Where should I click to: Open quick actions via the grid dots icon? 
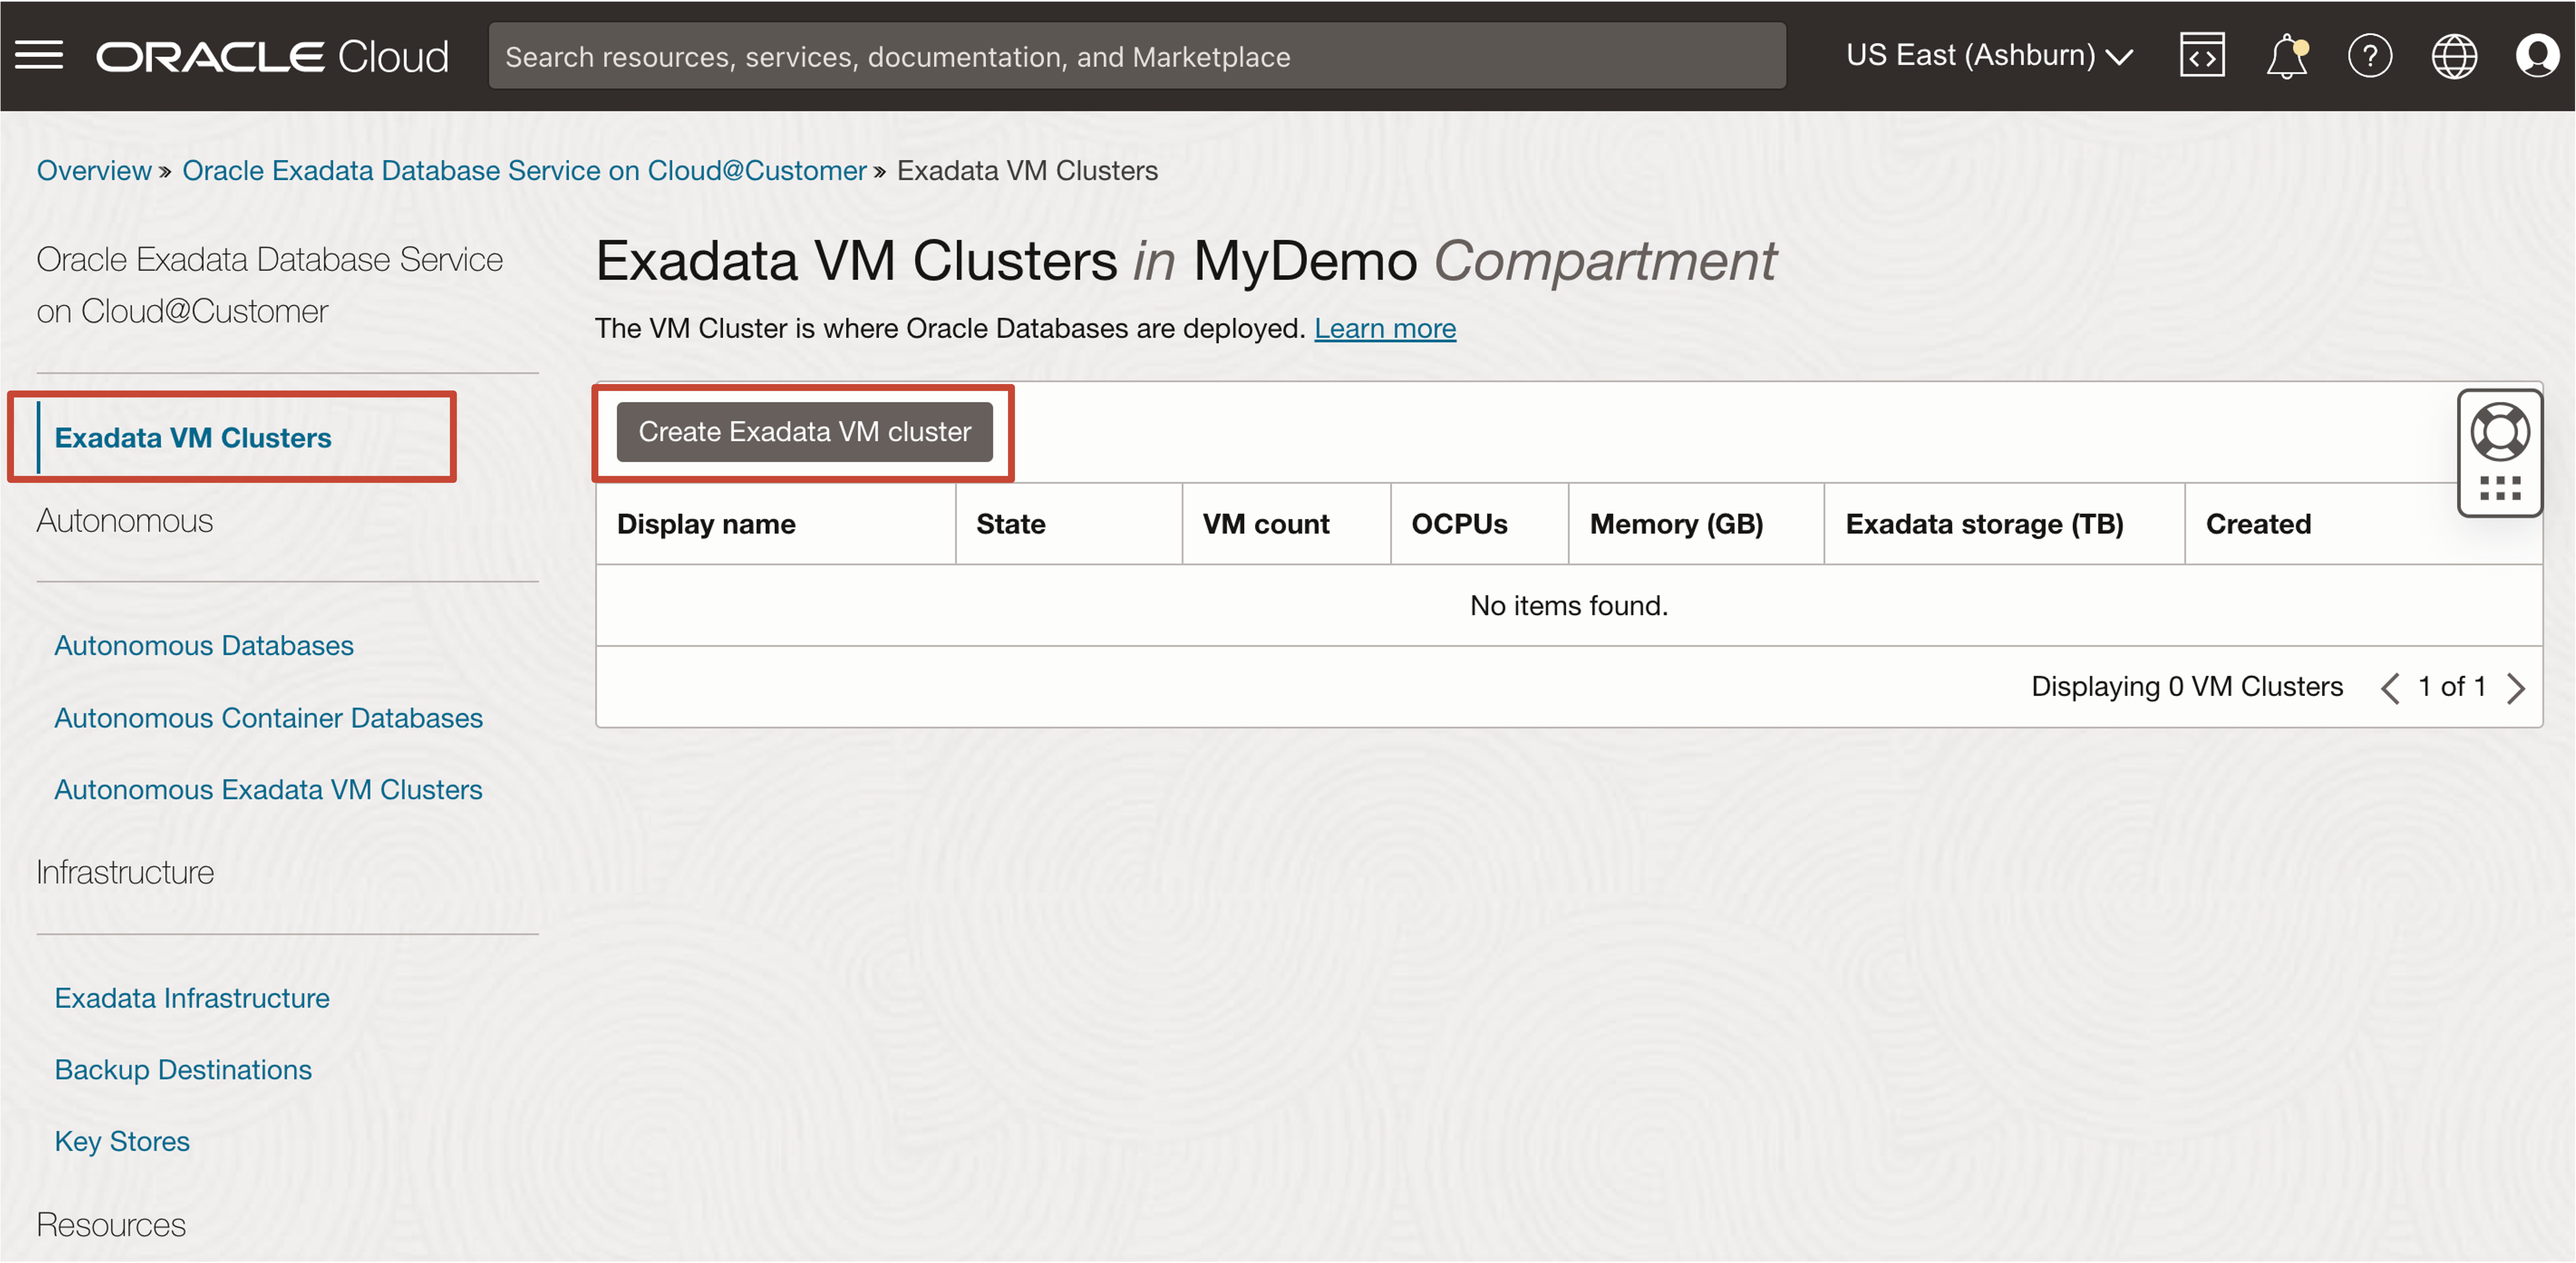(x=2500, y=487)
